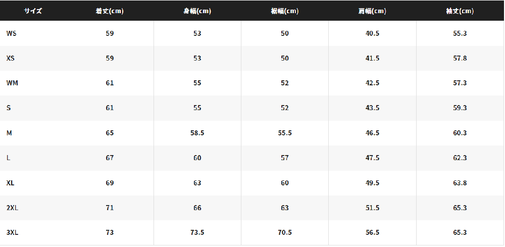Select the XS size row label
Image resolution: width=505 pixels, height=247 pixels.
pos(10,58)
